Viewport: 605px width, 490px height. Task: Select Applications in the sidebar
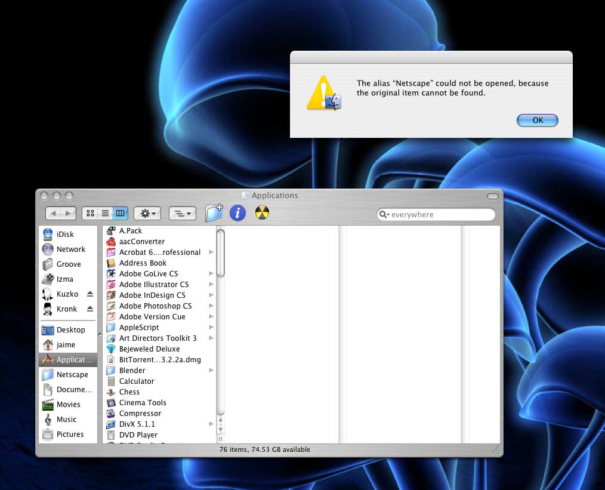tap(67, 359)
